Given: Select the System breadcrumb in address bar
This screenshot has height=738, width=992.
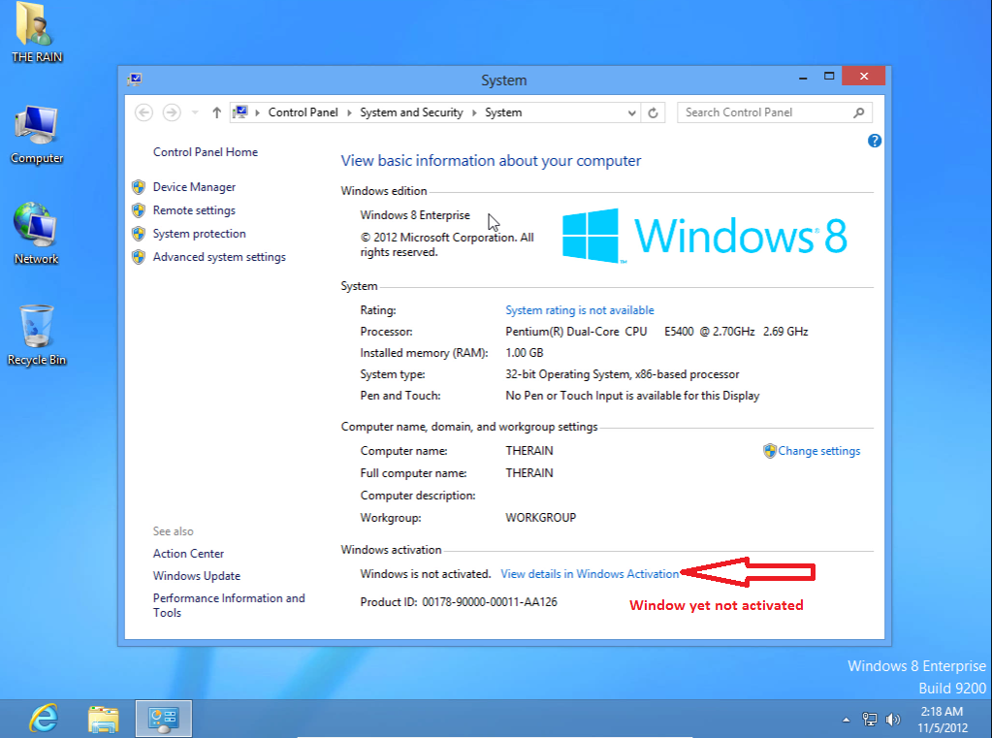Looking at the screenshot, I should (503, 112).
